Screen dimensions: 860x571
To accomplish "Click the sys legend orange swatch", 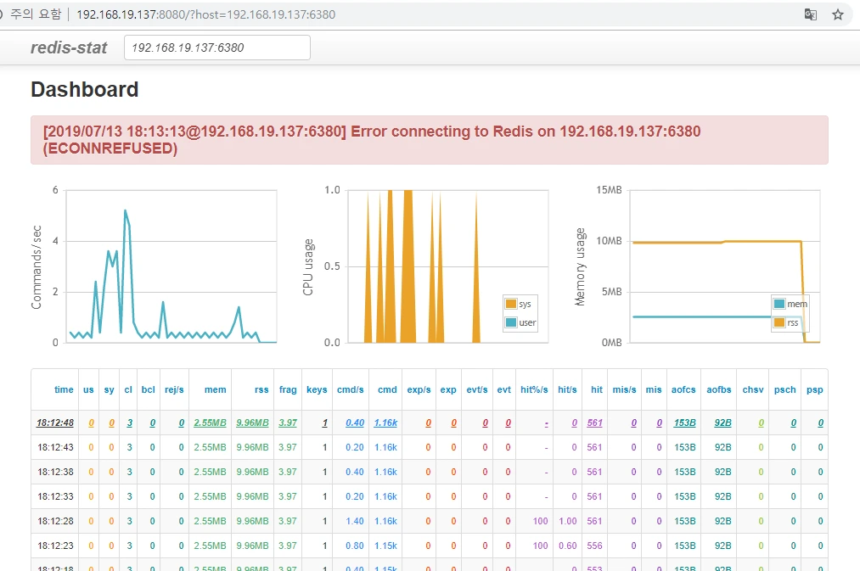I will pos(510,304).
